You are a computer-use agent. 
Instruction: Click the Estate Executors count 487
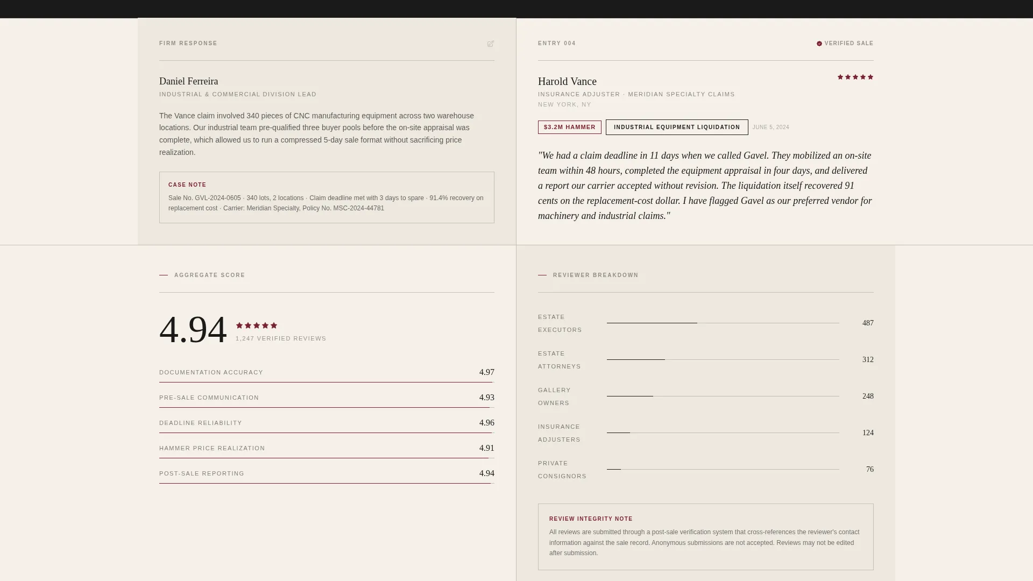868,323
